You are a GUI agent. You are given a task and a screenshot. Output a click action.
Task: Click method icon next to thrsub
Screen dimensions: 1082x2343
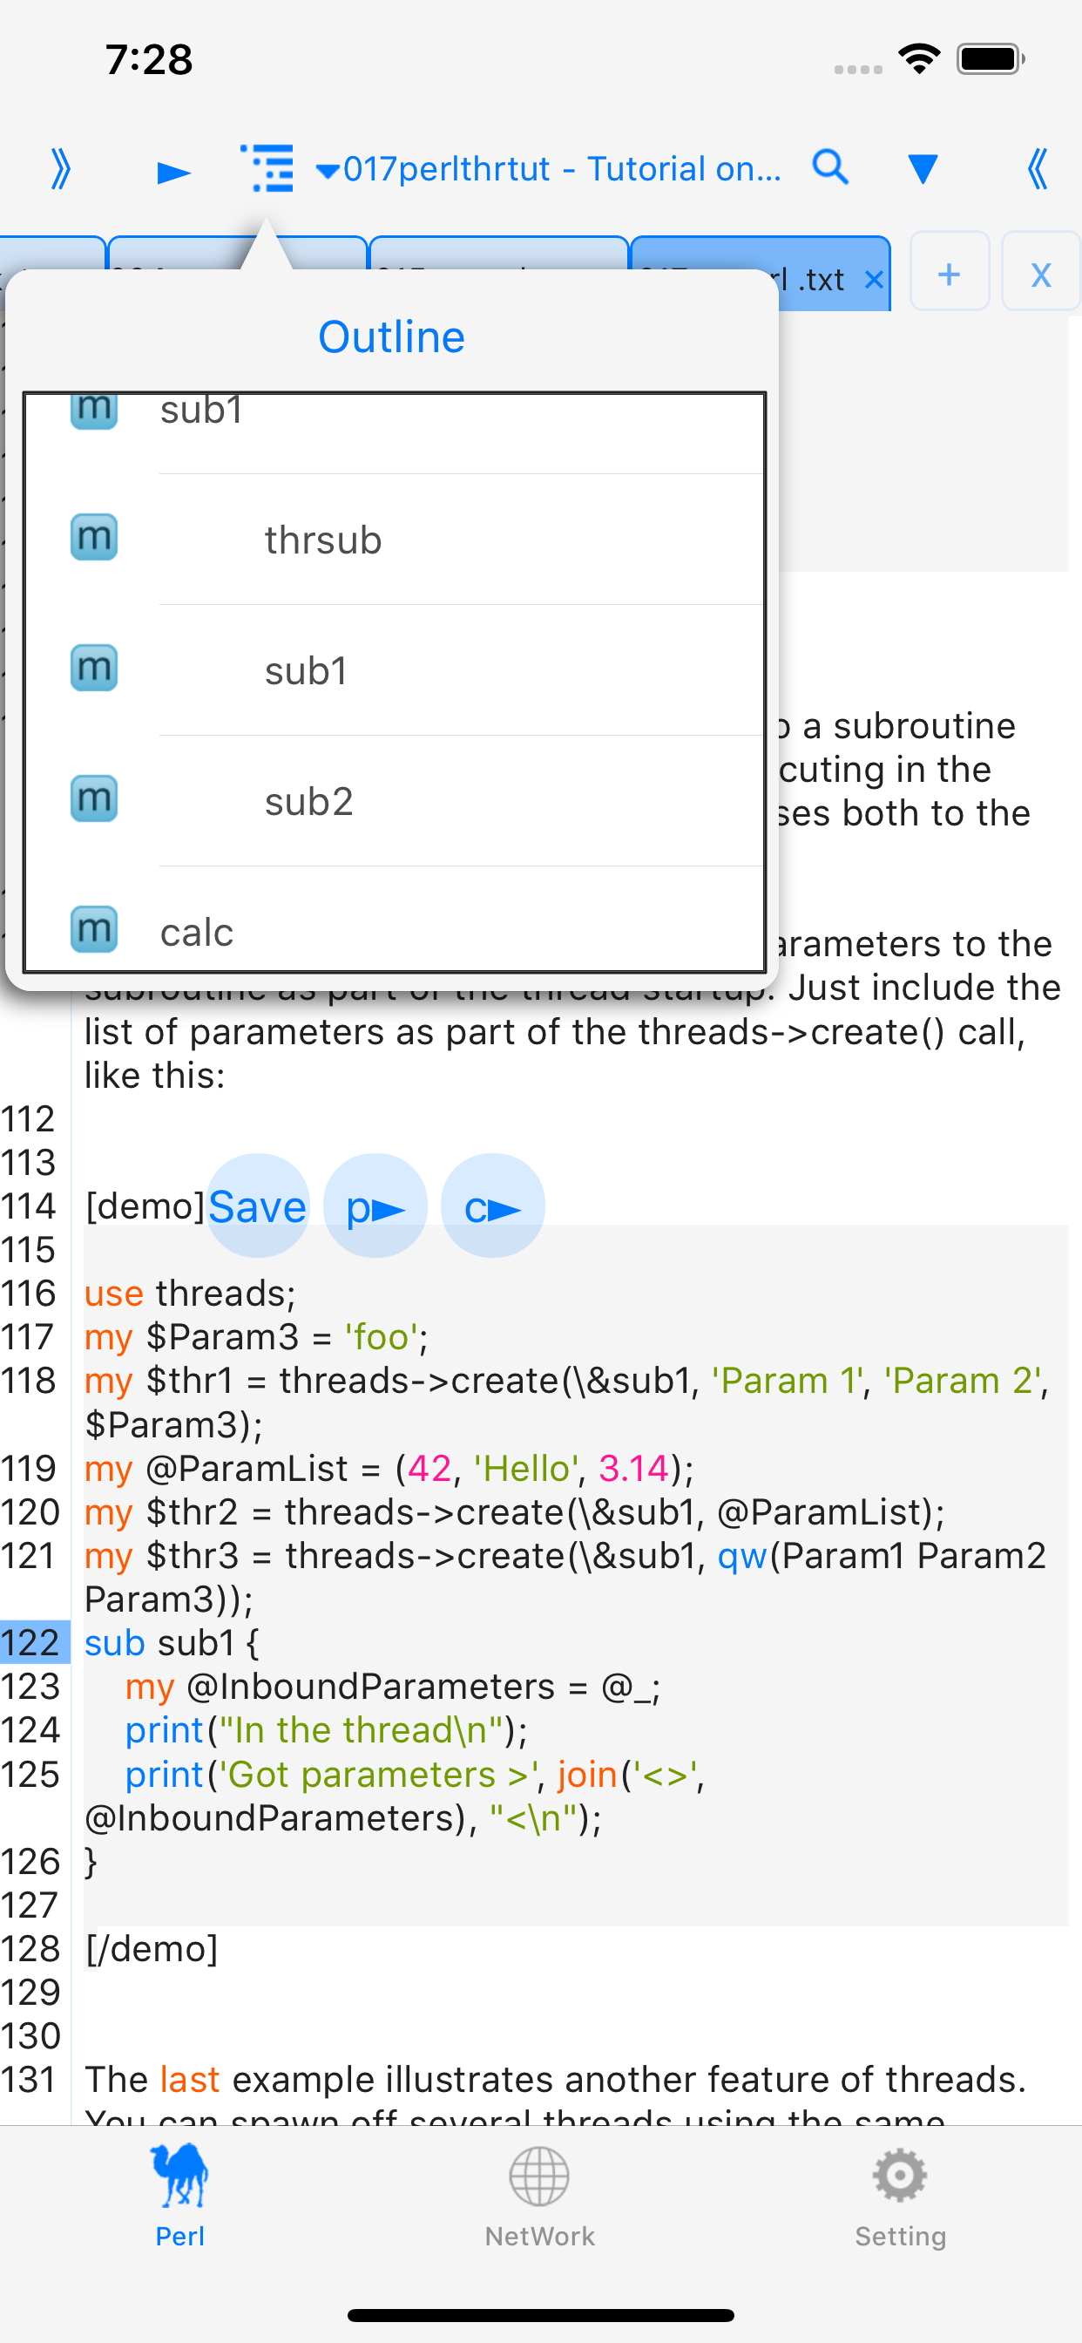pos(94,538)
